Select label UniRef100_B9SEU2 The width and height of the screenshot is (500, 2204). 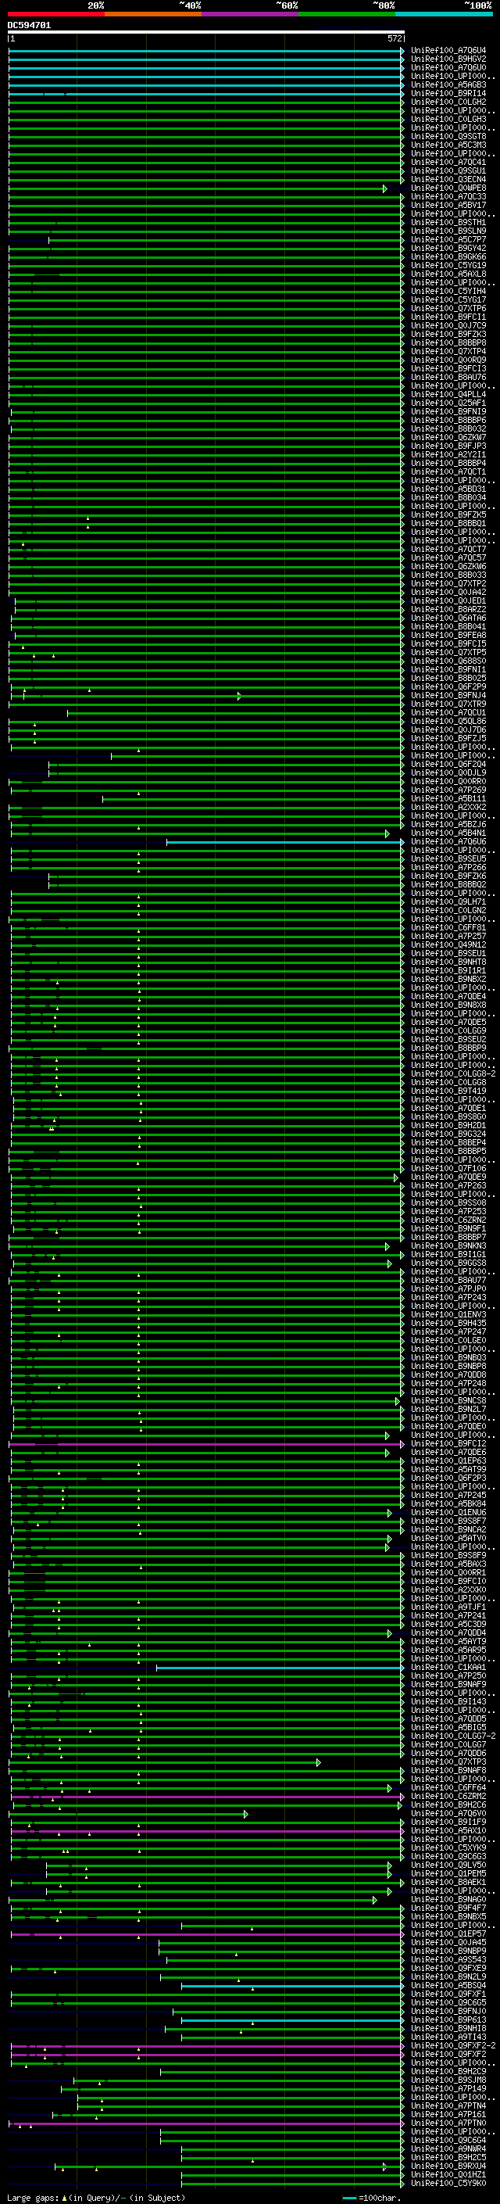[448, 1039]
